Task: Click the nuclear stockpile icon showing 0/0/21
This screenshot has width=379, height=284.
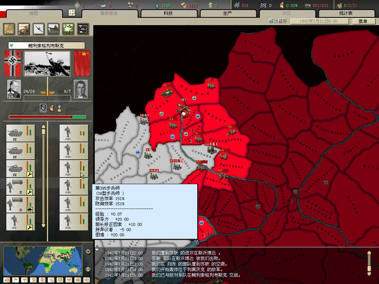Action: [x=339, y=5]
